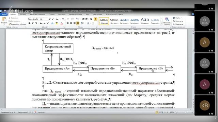Switch to the Рассылки (Mailings) tab
218x122 pixels.
[x=62, y=14]
